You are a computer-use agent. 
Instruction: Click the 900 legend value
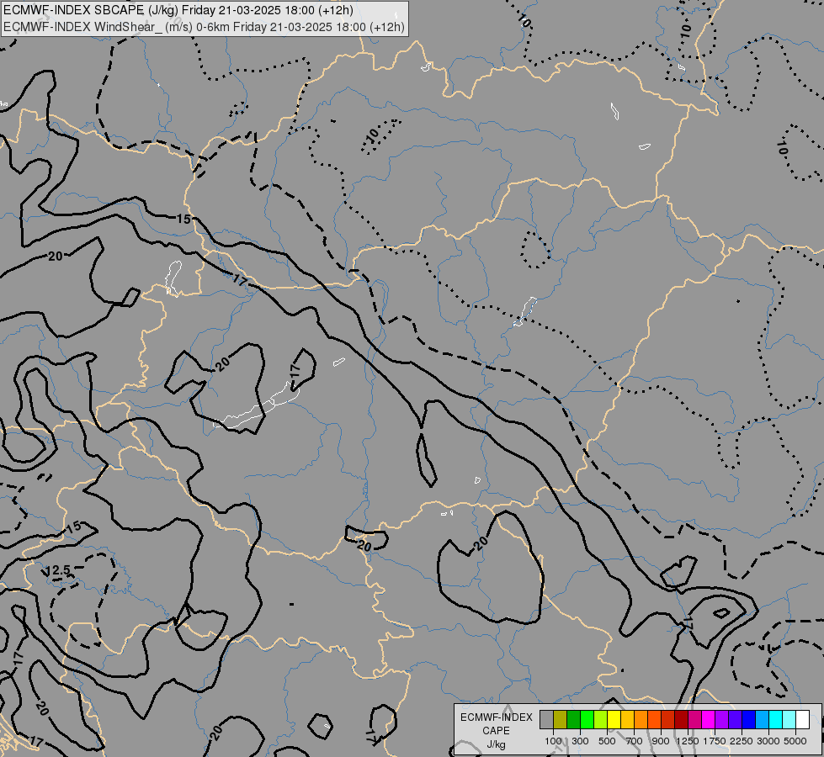661,741
